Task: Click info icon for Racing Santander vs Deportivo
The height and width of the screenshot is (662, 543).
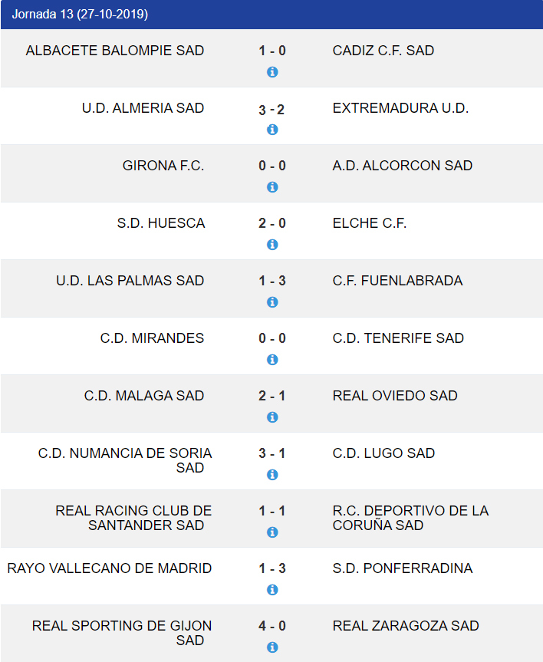Action: [271, 532]
